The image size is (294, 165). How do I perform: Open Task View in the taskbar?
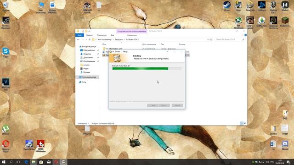pos(18,162)
